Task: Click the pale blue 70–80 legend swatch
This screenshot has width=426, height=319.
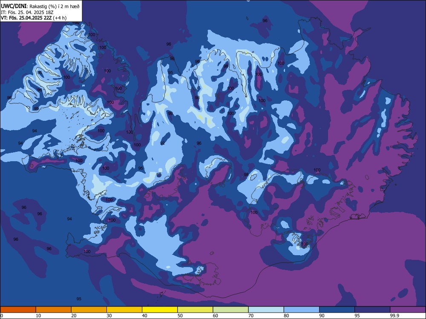Action: 266,310
